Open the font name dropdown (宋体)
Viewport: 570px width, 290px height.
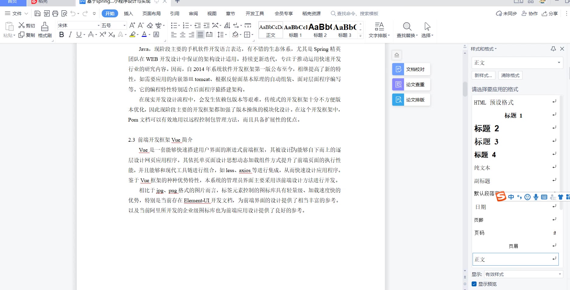point(98,25)
